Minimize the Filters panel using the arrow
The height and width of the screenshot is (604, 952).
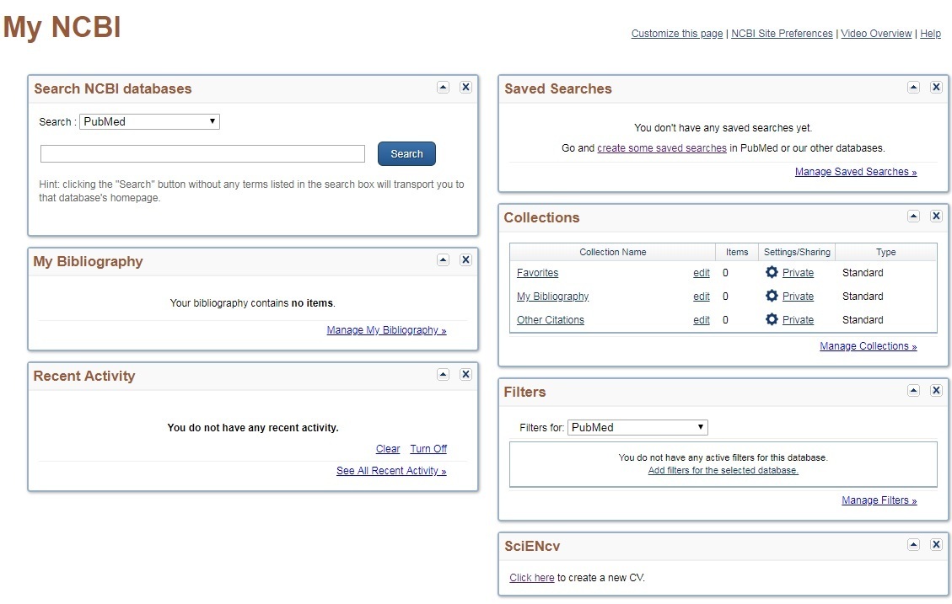pos(913,391)
